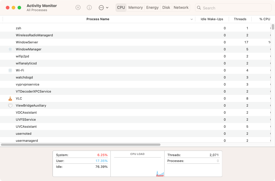This screenshot has width=275, height=181.
Task: Sort by % CPU column header
Action: (265, 19)
